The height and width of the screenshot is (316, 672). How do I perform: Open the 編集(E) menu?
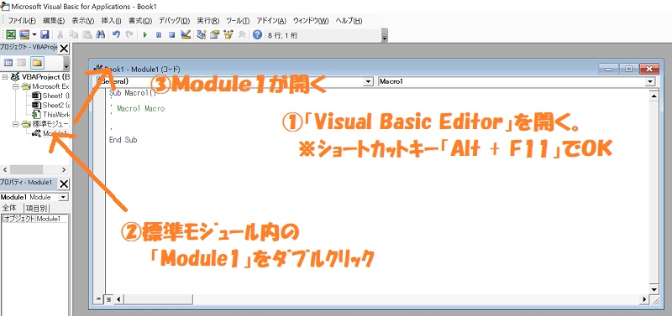54,20
